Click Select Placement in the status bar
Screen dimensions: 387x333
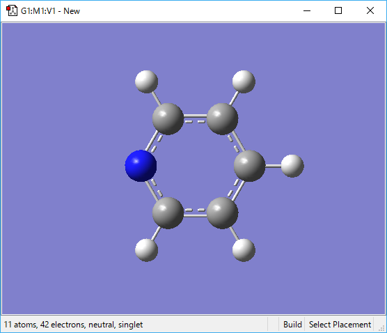(x=340, y=325)
